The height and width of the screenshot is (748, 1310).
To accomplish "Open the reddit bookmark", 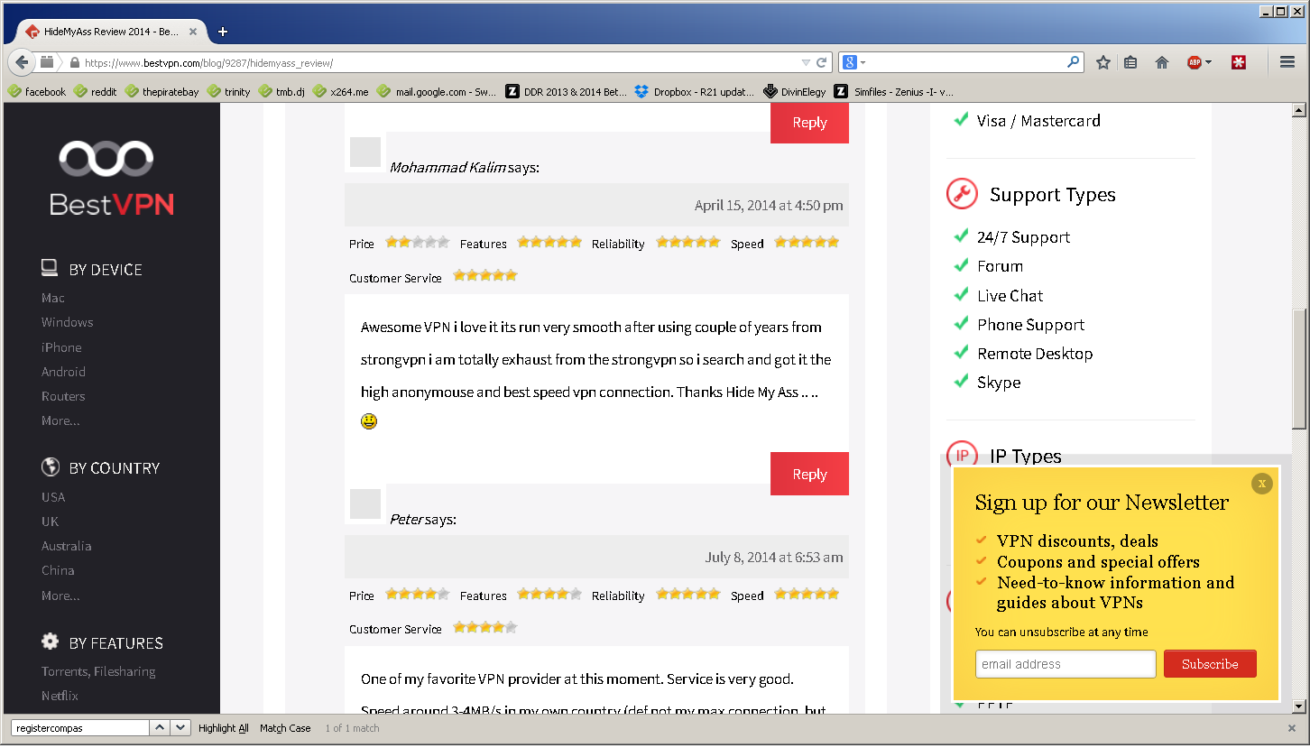I will coord(95,91).
